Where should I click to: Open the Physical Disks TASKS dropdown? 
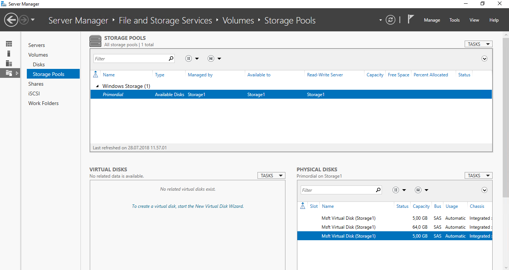pyautogui.click(x=478, y=175)
